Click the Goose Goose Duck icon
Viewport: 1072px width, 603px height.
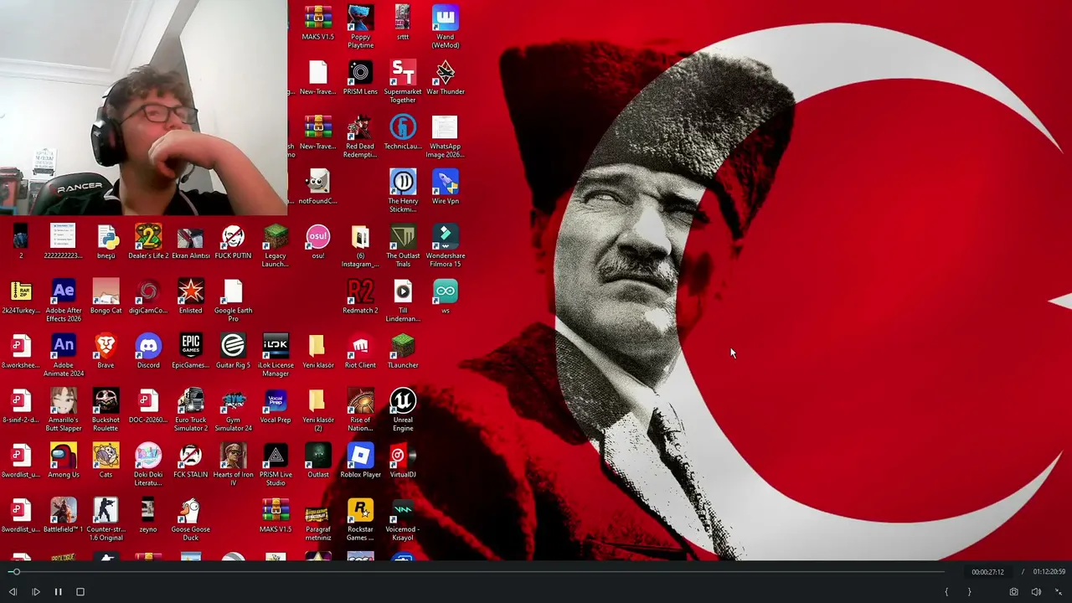pyautogui.click(x=191, y=520)
